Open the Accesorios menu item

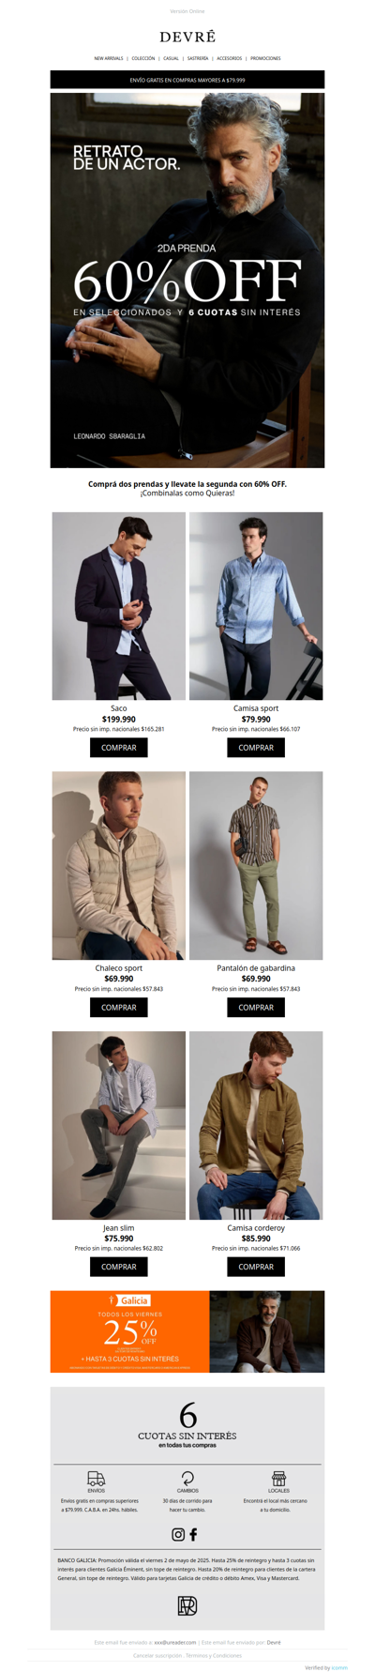point(230,58)
